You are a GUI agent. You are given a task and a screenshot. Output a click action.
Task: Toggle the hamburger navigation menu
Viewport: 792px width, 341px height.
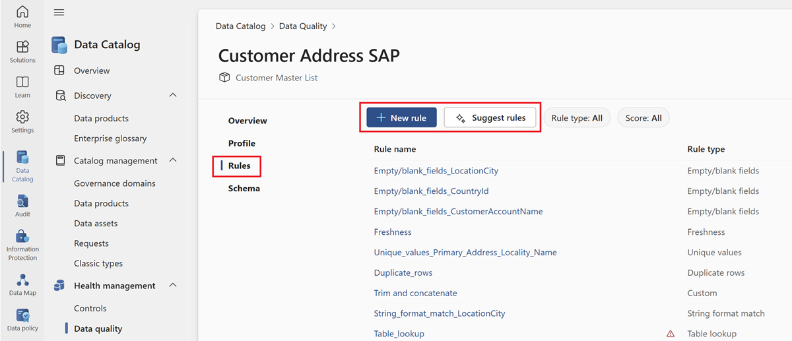[59, 13]
